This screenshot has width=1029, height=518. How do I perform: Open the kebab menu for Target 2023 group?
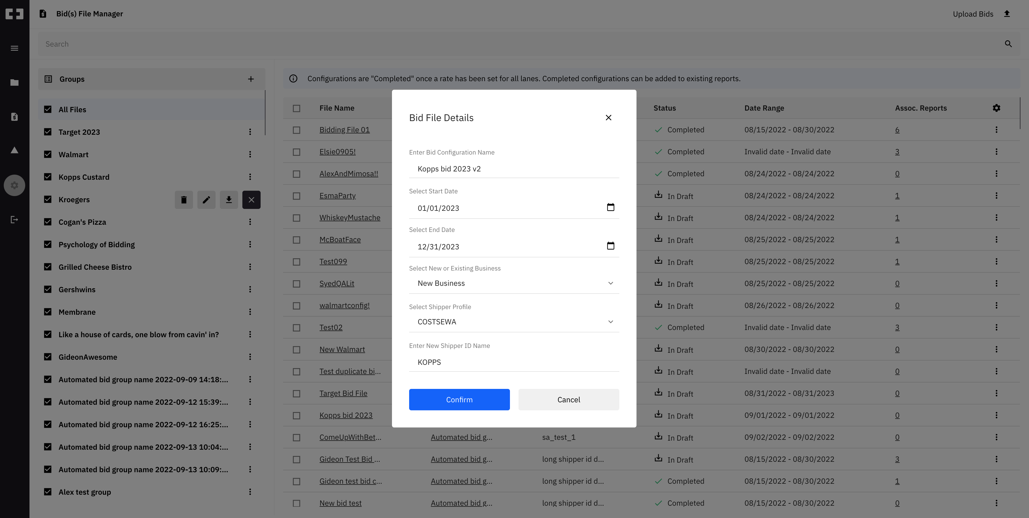[x=250, y=132]
